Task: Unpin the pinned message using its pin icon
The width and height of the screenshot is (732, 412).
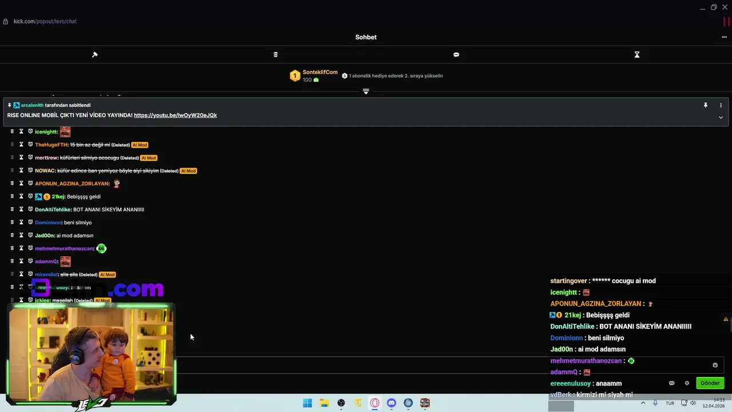Action: tap(706, 105)
